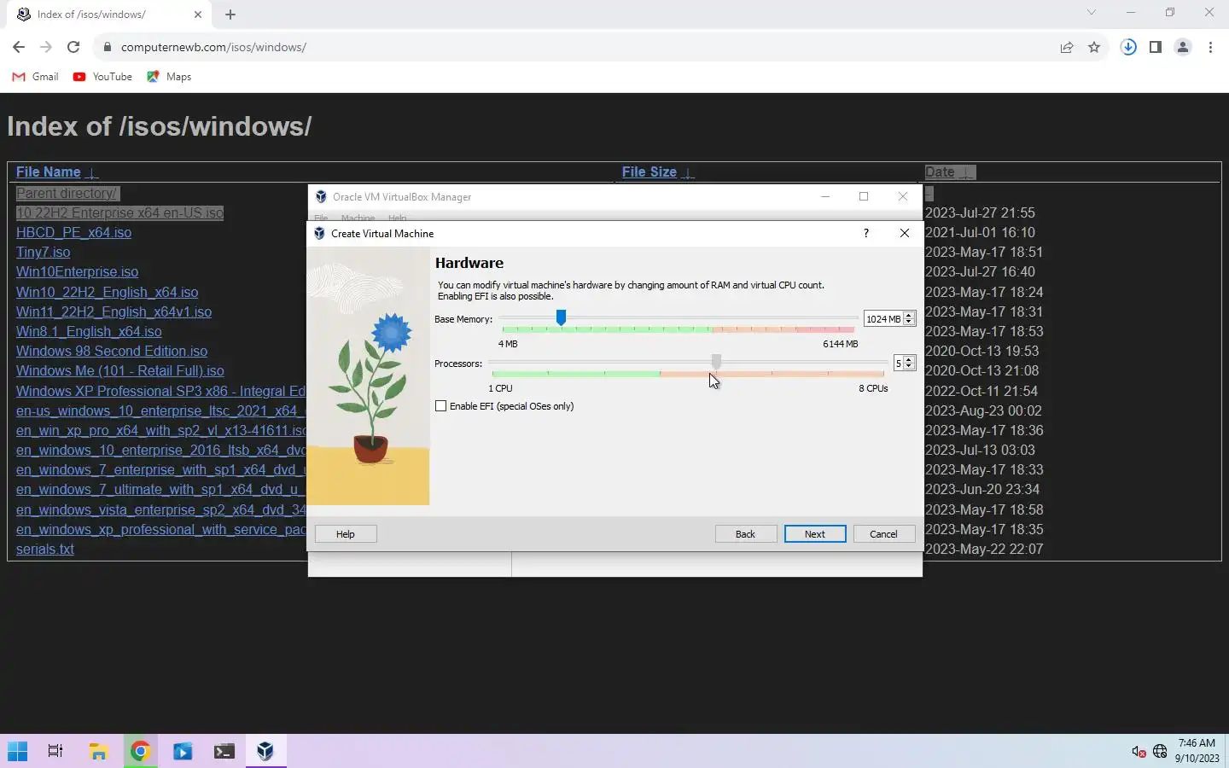Open the Windows Start menu

17,751
